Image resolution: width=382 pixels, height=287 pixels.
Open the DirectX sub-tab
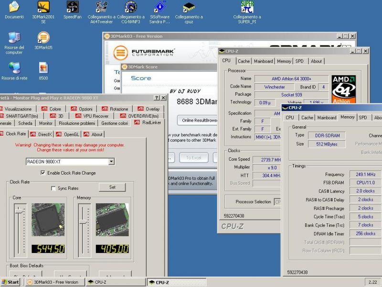[42, 134]
